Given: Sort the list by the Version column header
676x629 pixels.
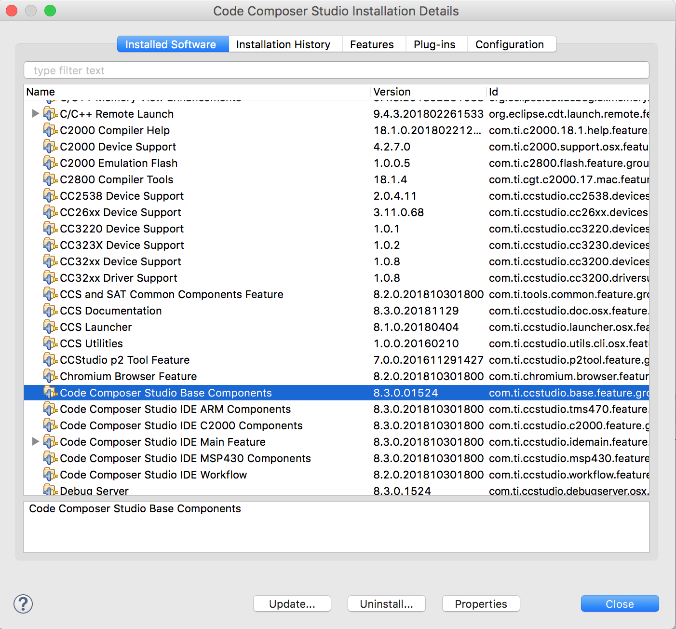Looking at the screenshot, I should [x=429, y=92].
